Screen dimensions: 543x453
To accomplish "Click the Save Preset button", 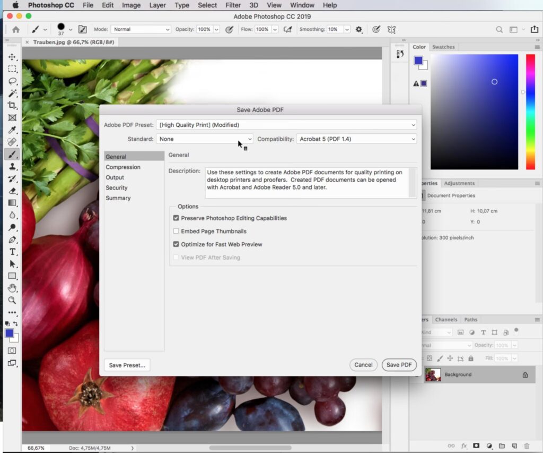I will pyautogui.click(x=127, y=365).
